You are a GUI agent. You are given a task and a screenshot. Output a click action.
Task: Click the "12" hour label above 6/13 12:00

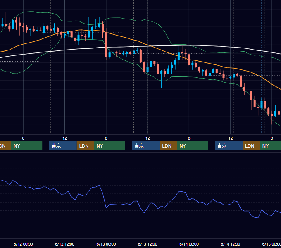pyautogui.click(x=148, y=138)
